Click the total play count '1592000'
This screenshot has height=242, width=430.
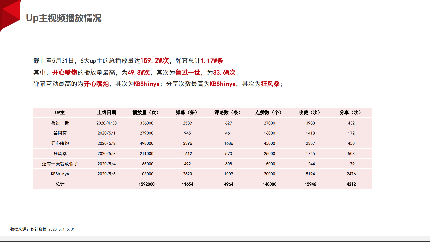click(x=147, y=184)
